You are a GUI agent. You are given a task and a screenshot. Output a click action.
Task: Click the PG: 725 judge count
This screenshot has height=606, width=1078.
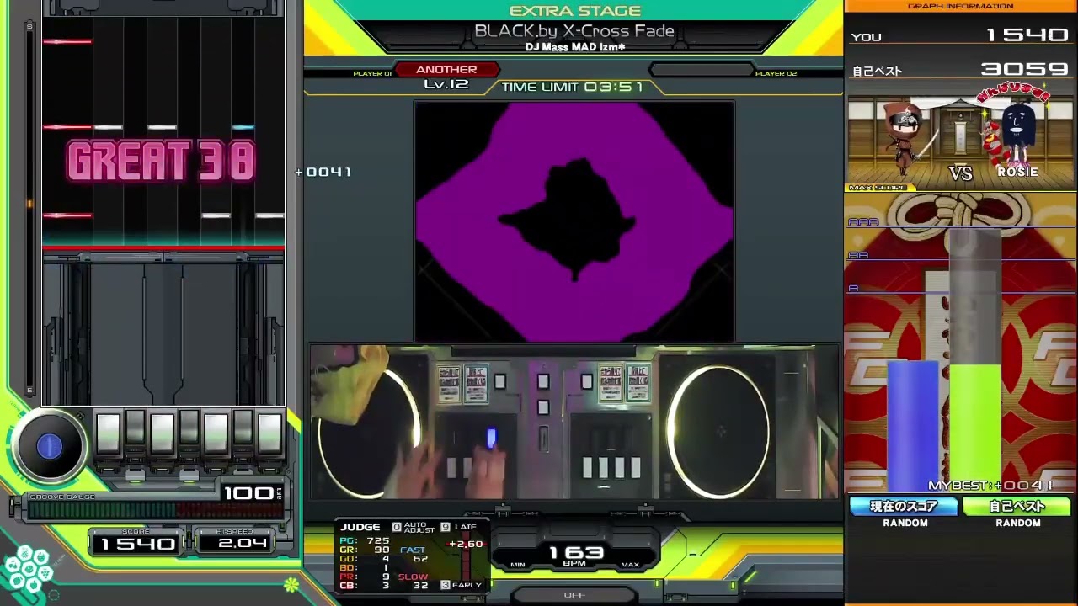pyautogui.click(x=365, y=540)
